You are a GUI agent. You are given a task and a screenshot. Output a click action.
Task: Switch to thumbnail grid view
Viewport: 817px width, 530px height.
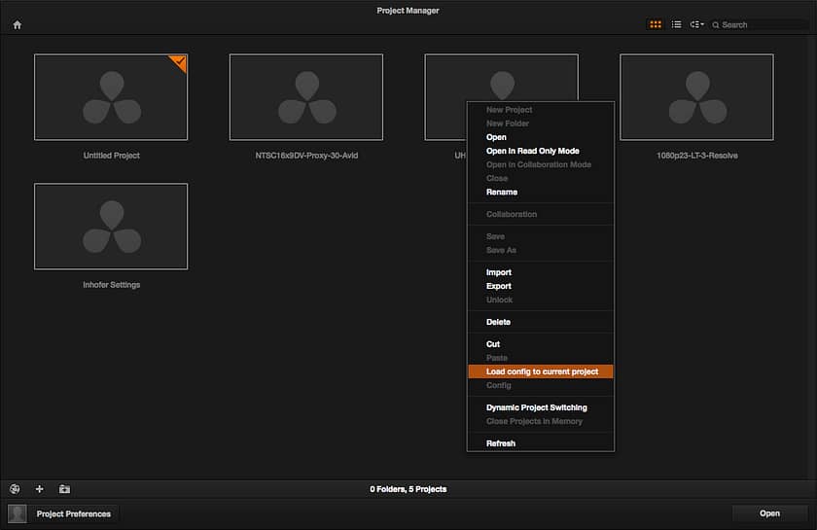pyautogui.click(x=656, y=24)
